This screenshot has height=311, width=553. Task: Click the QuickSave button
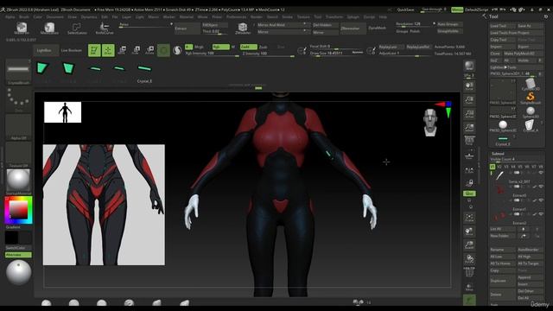point(405,10)
